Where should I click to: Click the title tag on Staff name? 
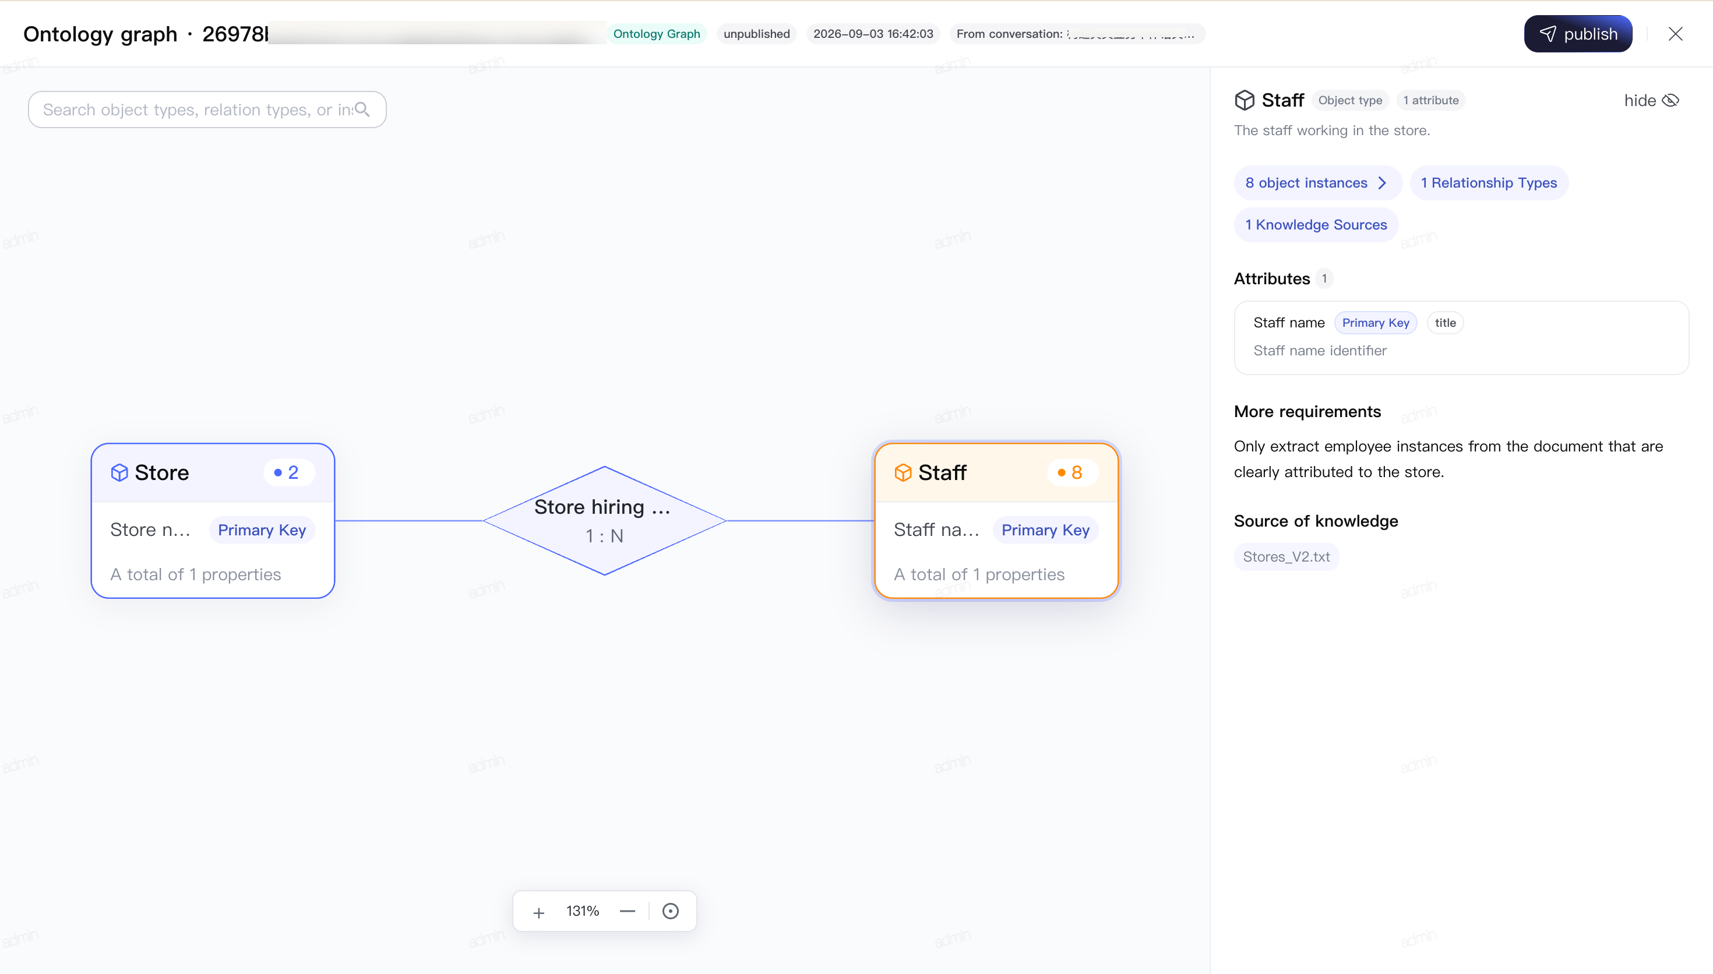click(x=1445, y=323)
